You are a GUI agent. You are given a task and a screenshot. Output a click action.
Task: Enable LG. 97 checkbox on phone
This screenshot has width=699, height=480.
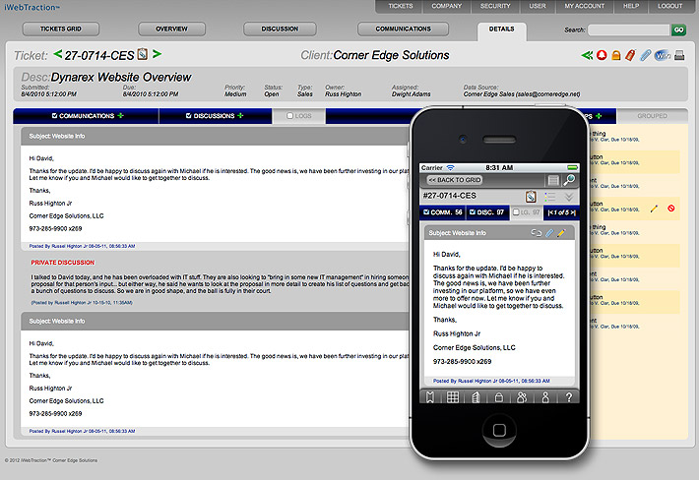[516, 212]
